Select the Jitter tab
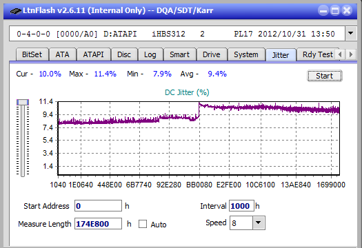The width and height of the screenshot is (362, 248). [281, 55]
